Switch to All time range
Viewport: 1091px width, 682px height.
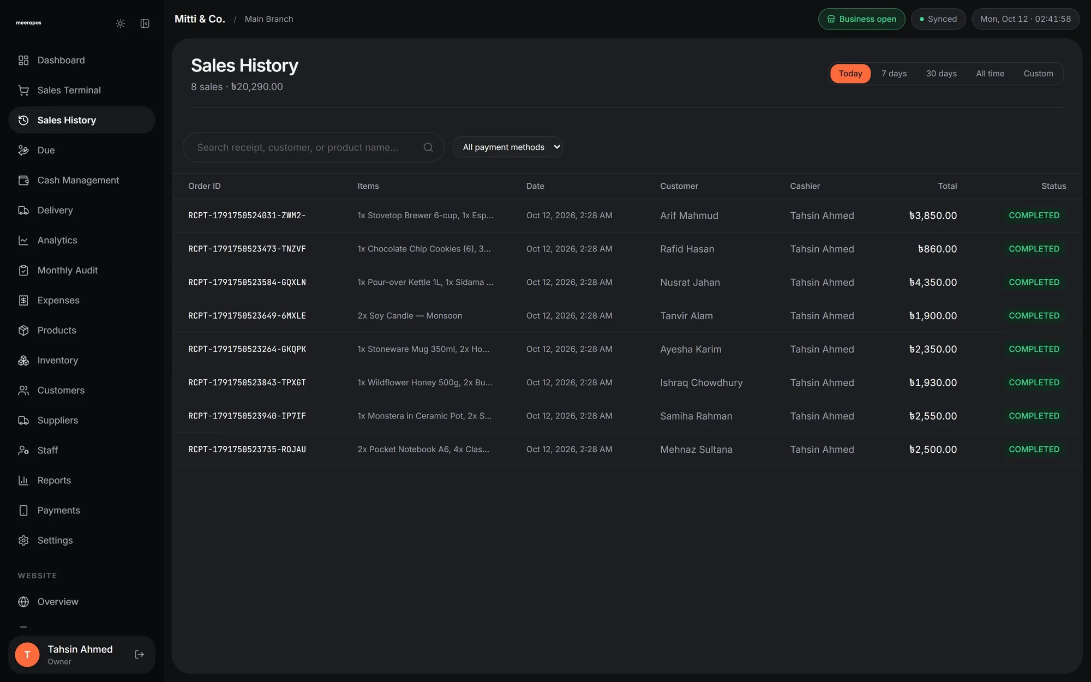pyautogui.click(x=990, y=73)
